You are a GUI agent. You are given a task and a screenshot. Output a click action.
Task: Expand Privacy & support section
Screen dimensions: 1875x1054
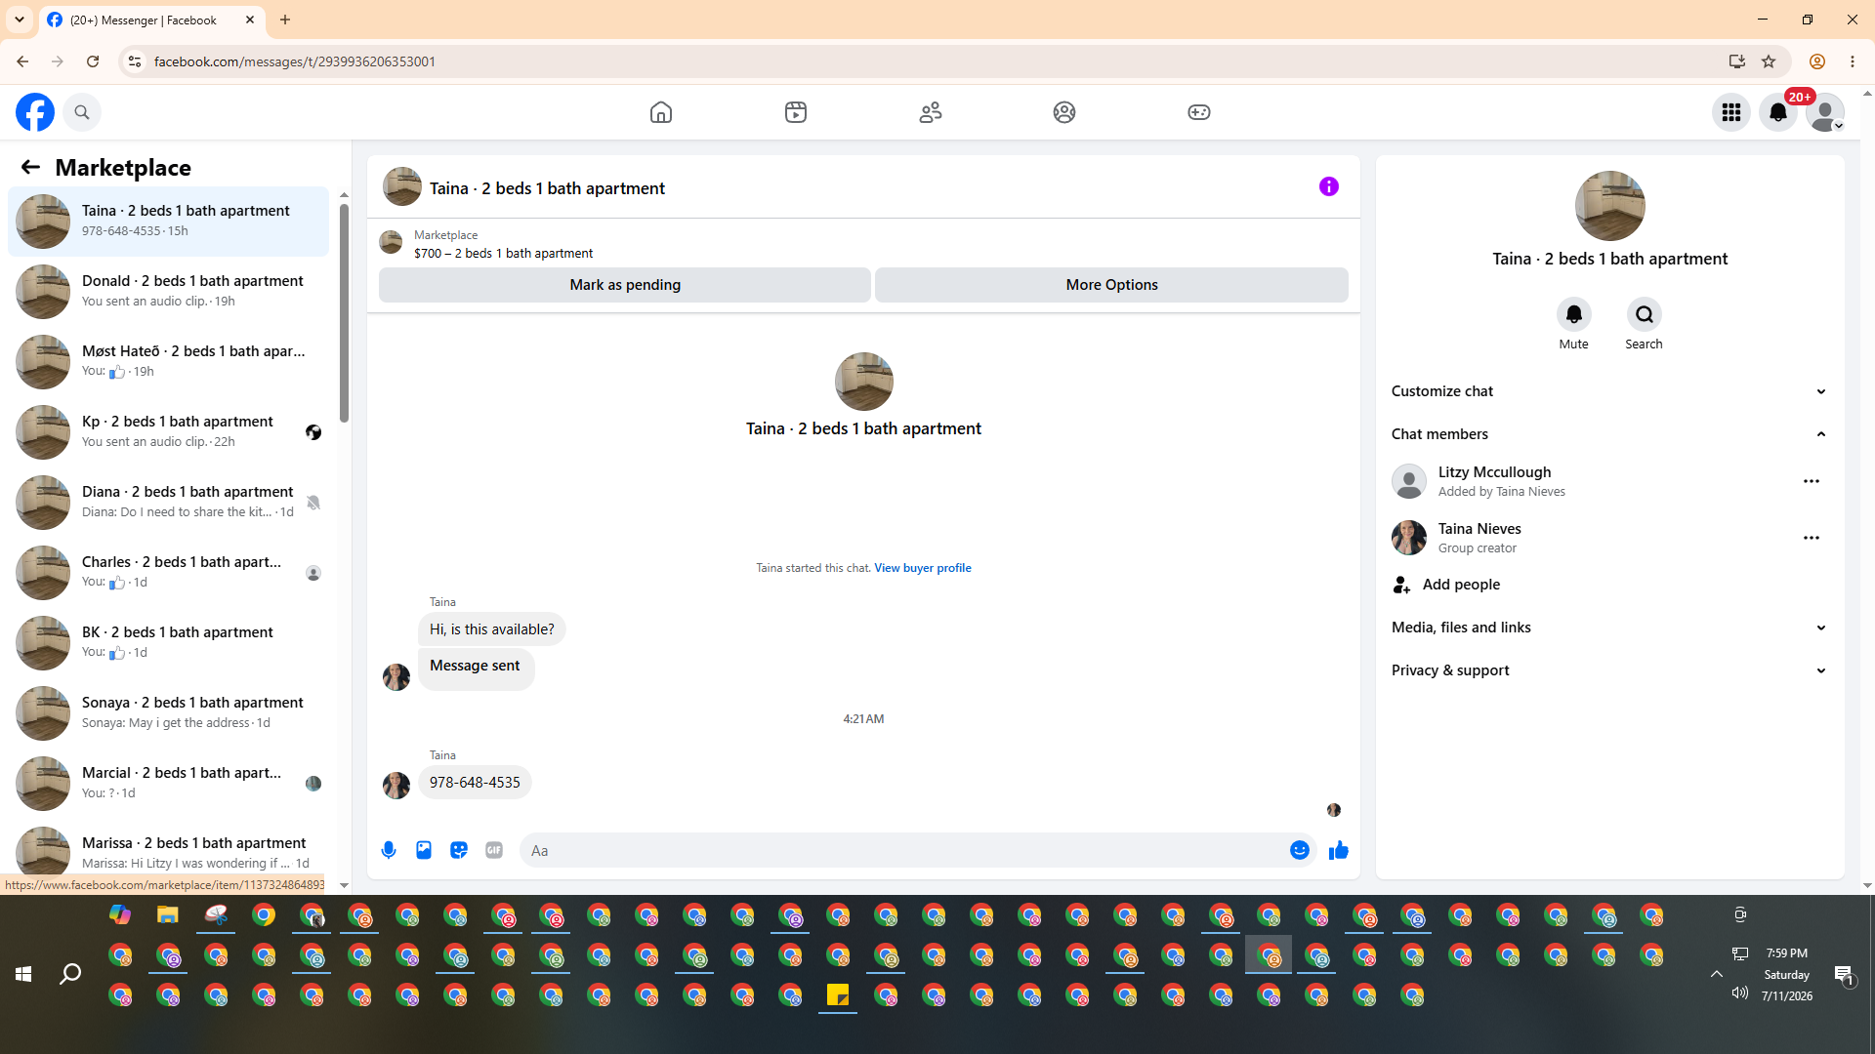pyautogui.click(x=1609, y=670)
